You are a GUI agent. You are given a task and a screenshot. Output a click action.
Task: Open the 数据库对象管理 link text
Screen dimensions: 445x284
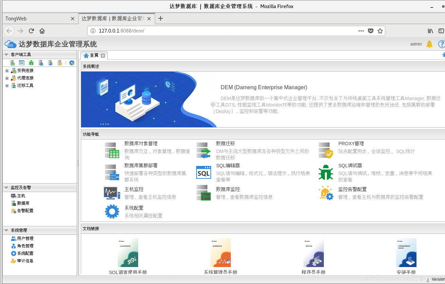(141, 144)
